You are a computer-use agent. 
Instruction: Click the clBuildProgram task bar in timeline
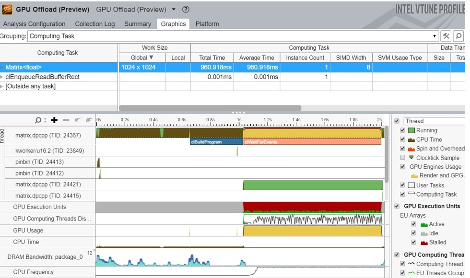(216, 142)
